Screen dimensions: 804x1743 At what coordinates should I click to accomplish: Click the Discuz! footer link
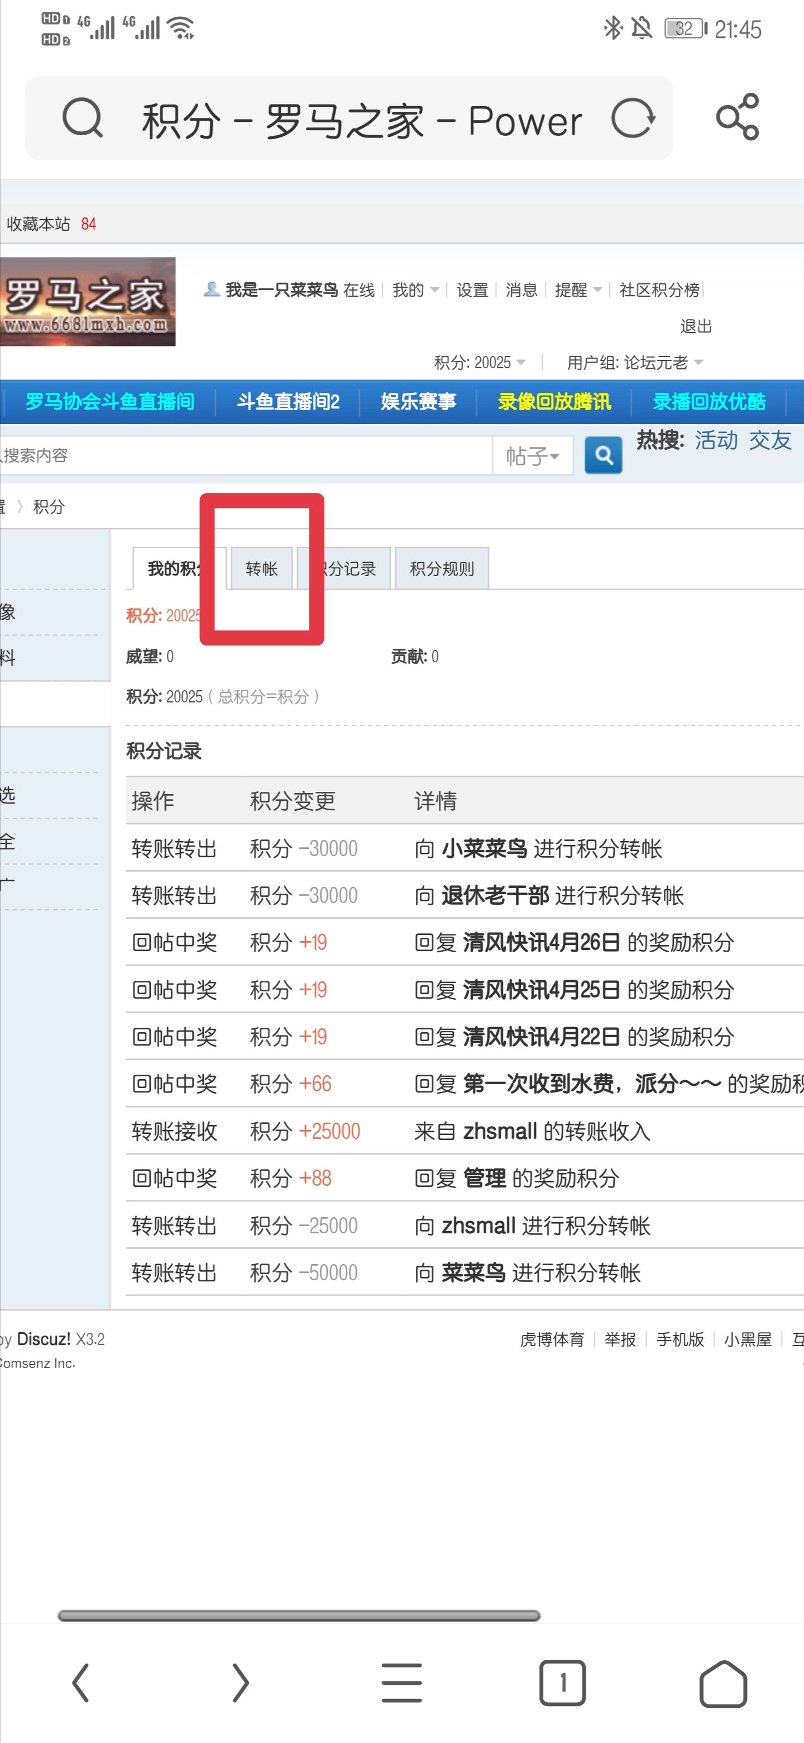44,1339
